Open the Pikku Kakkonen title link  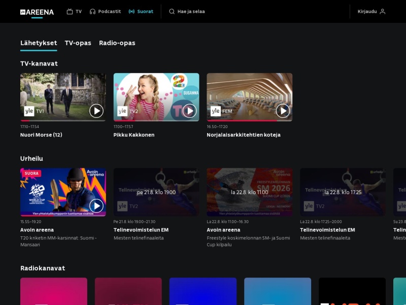coord(134,135)
